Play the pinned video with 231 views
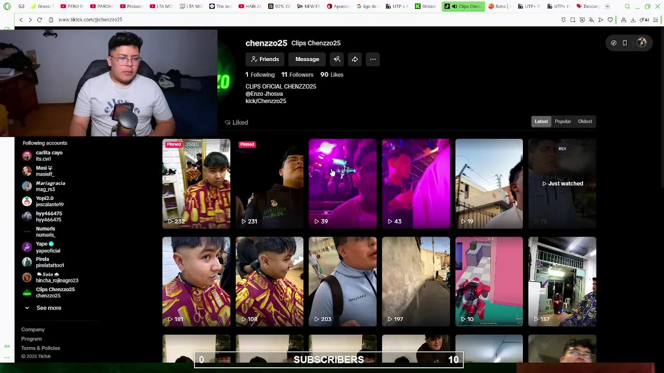This screenshot has height=373, width=664. pos(269,183)
